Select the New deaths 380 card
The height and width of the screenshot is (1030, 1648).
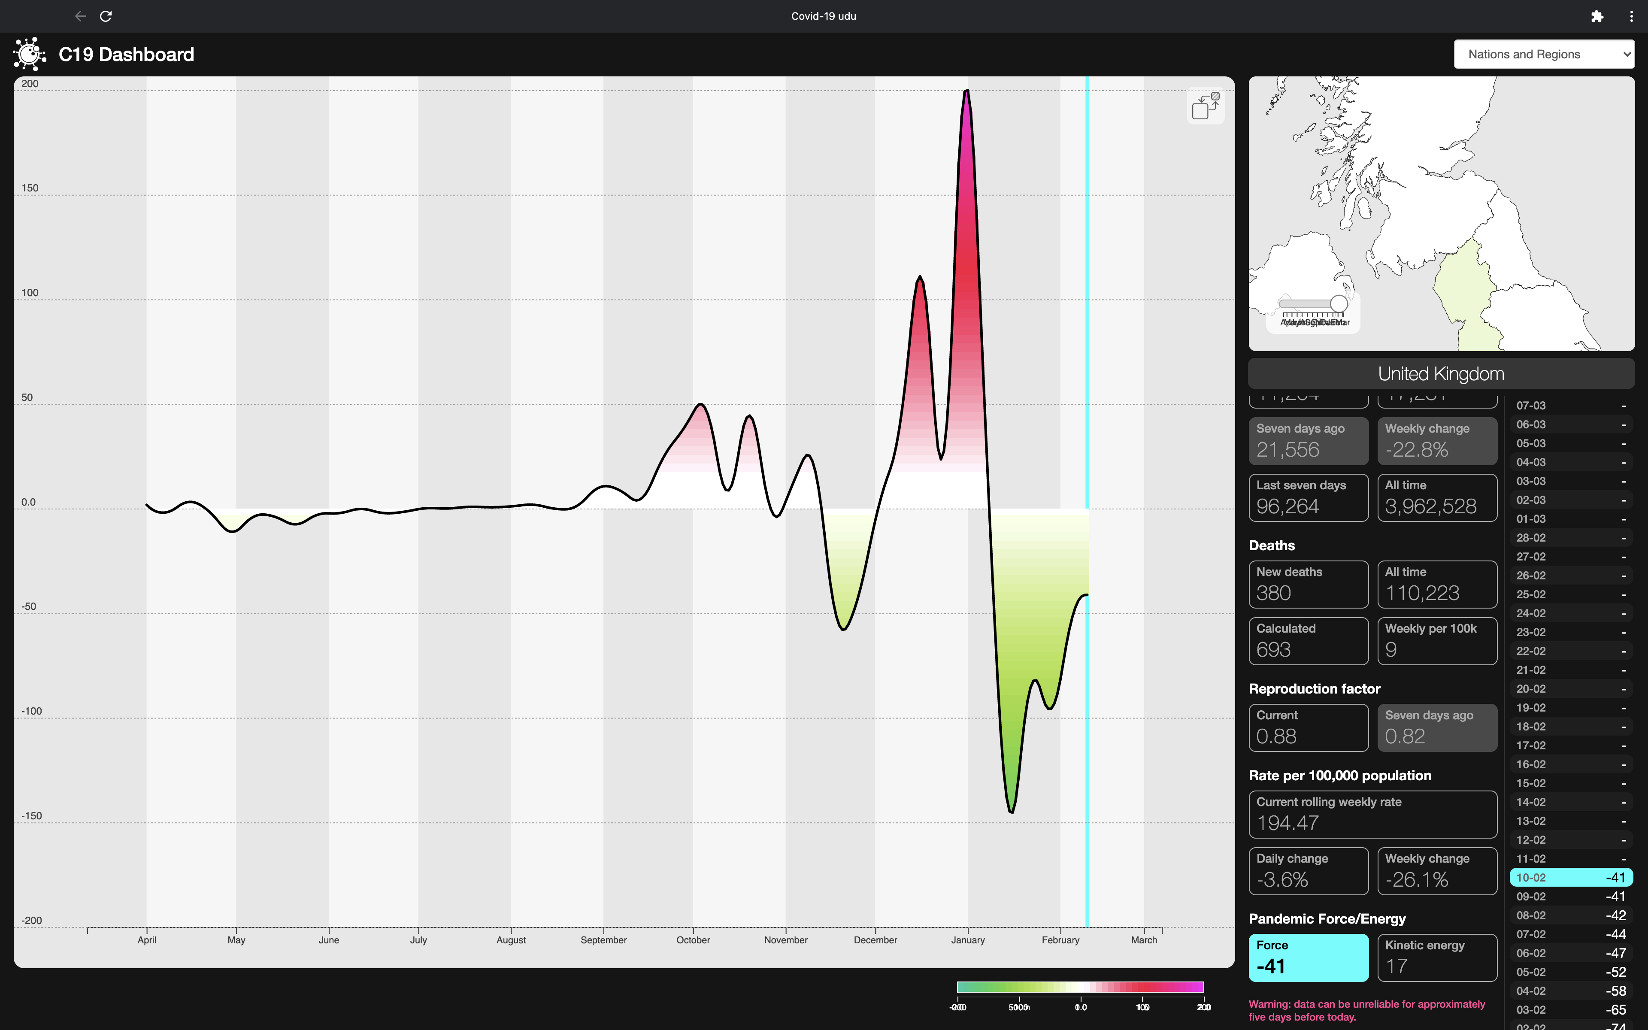[x=1308, y=585]
